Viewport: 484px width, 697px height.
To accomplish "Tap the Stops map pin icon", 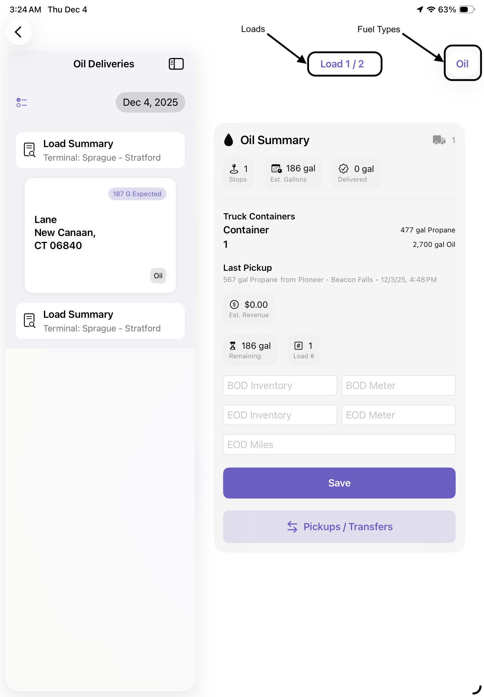I will 234,169.
